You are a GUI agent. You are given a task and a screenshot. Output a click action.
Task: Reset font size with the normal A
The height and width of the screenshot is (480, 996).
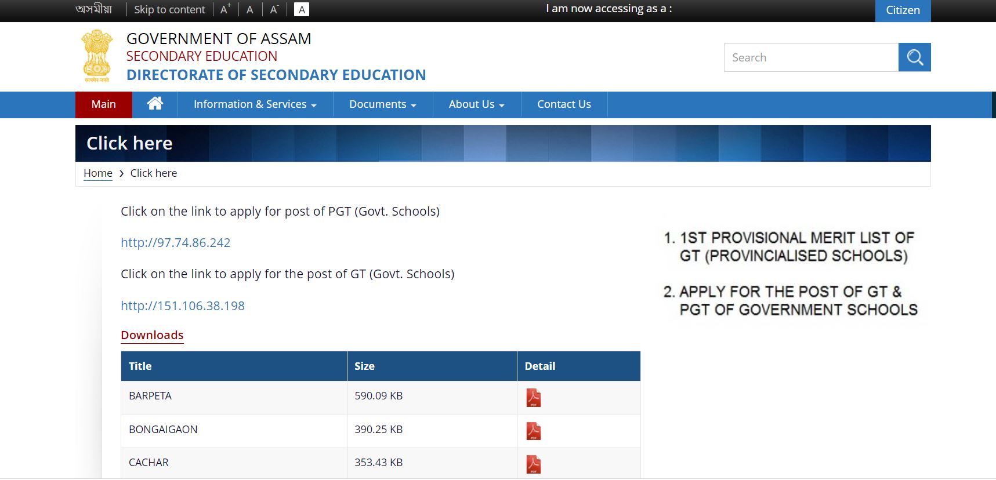click(x=250, y=9)
